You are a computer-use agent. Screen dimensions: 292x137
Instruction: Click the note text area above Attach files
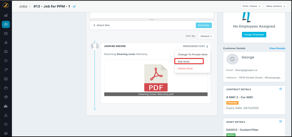pos(152,15)
